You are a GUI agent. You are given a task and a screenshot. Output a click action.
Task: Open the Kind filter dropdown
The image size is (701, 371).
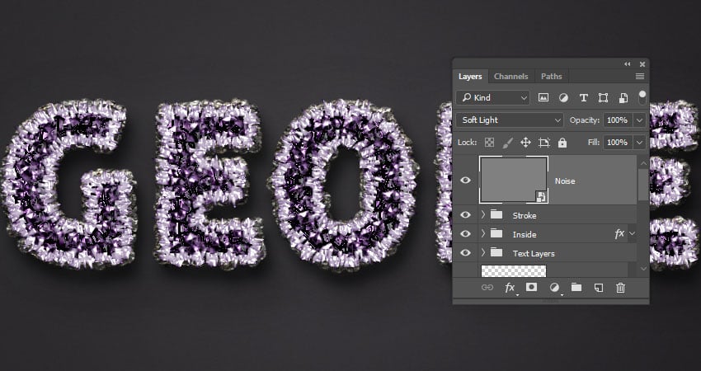(492, 97)
